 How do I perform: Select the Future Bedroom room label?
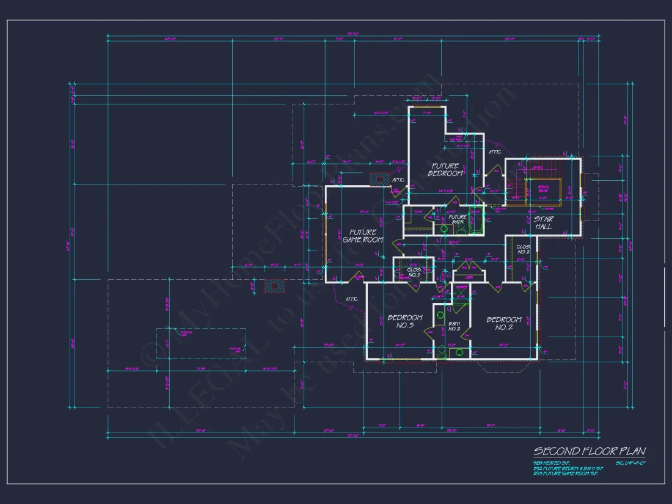[447, 169]
